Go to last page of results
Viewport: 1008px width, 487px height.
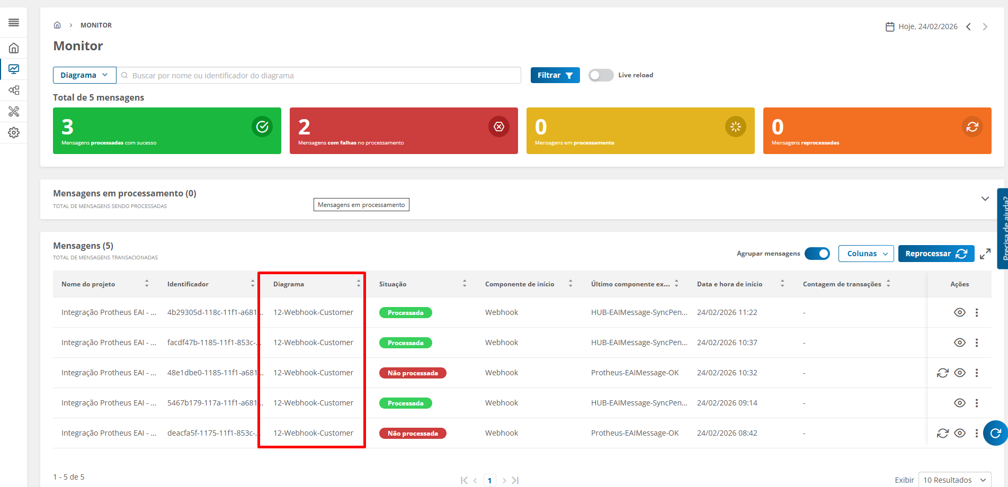pos(515,481)
